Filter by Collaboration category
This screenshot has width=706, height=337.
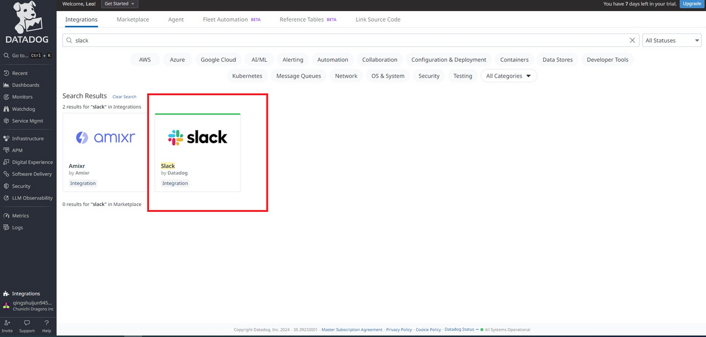click(x=379, y=59)
